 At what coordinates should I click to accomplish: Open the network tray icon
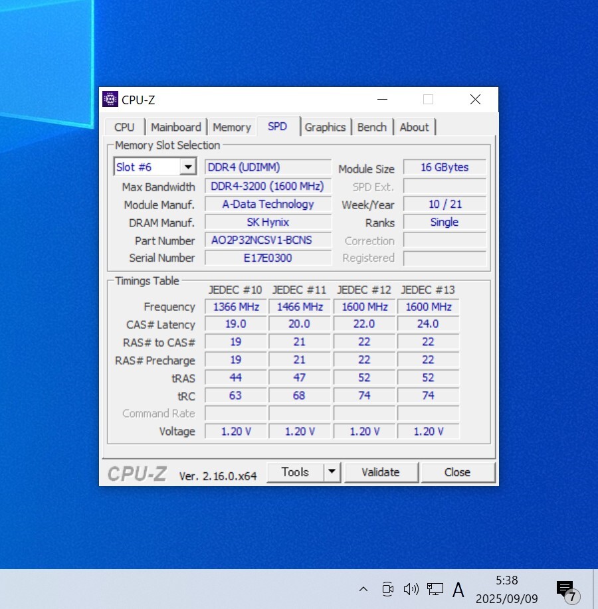(435, 589)
